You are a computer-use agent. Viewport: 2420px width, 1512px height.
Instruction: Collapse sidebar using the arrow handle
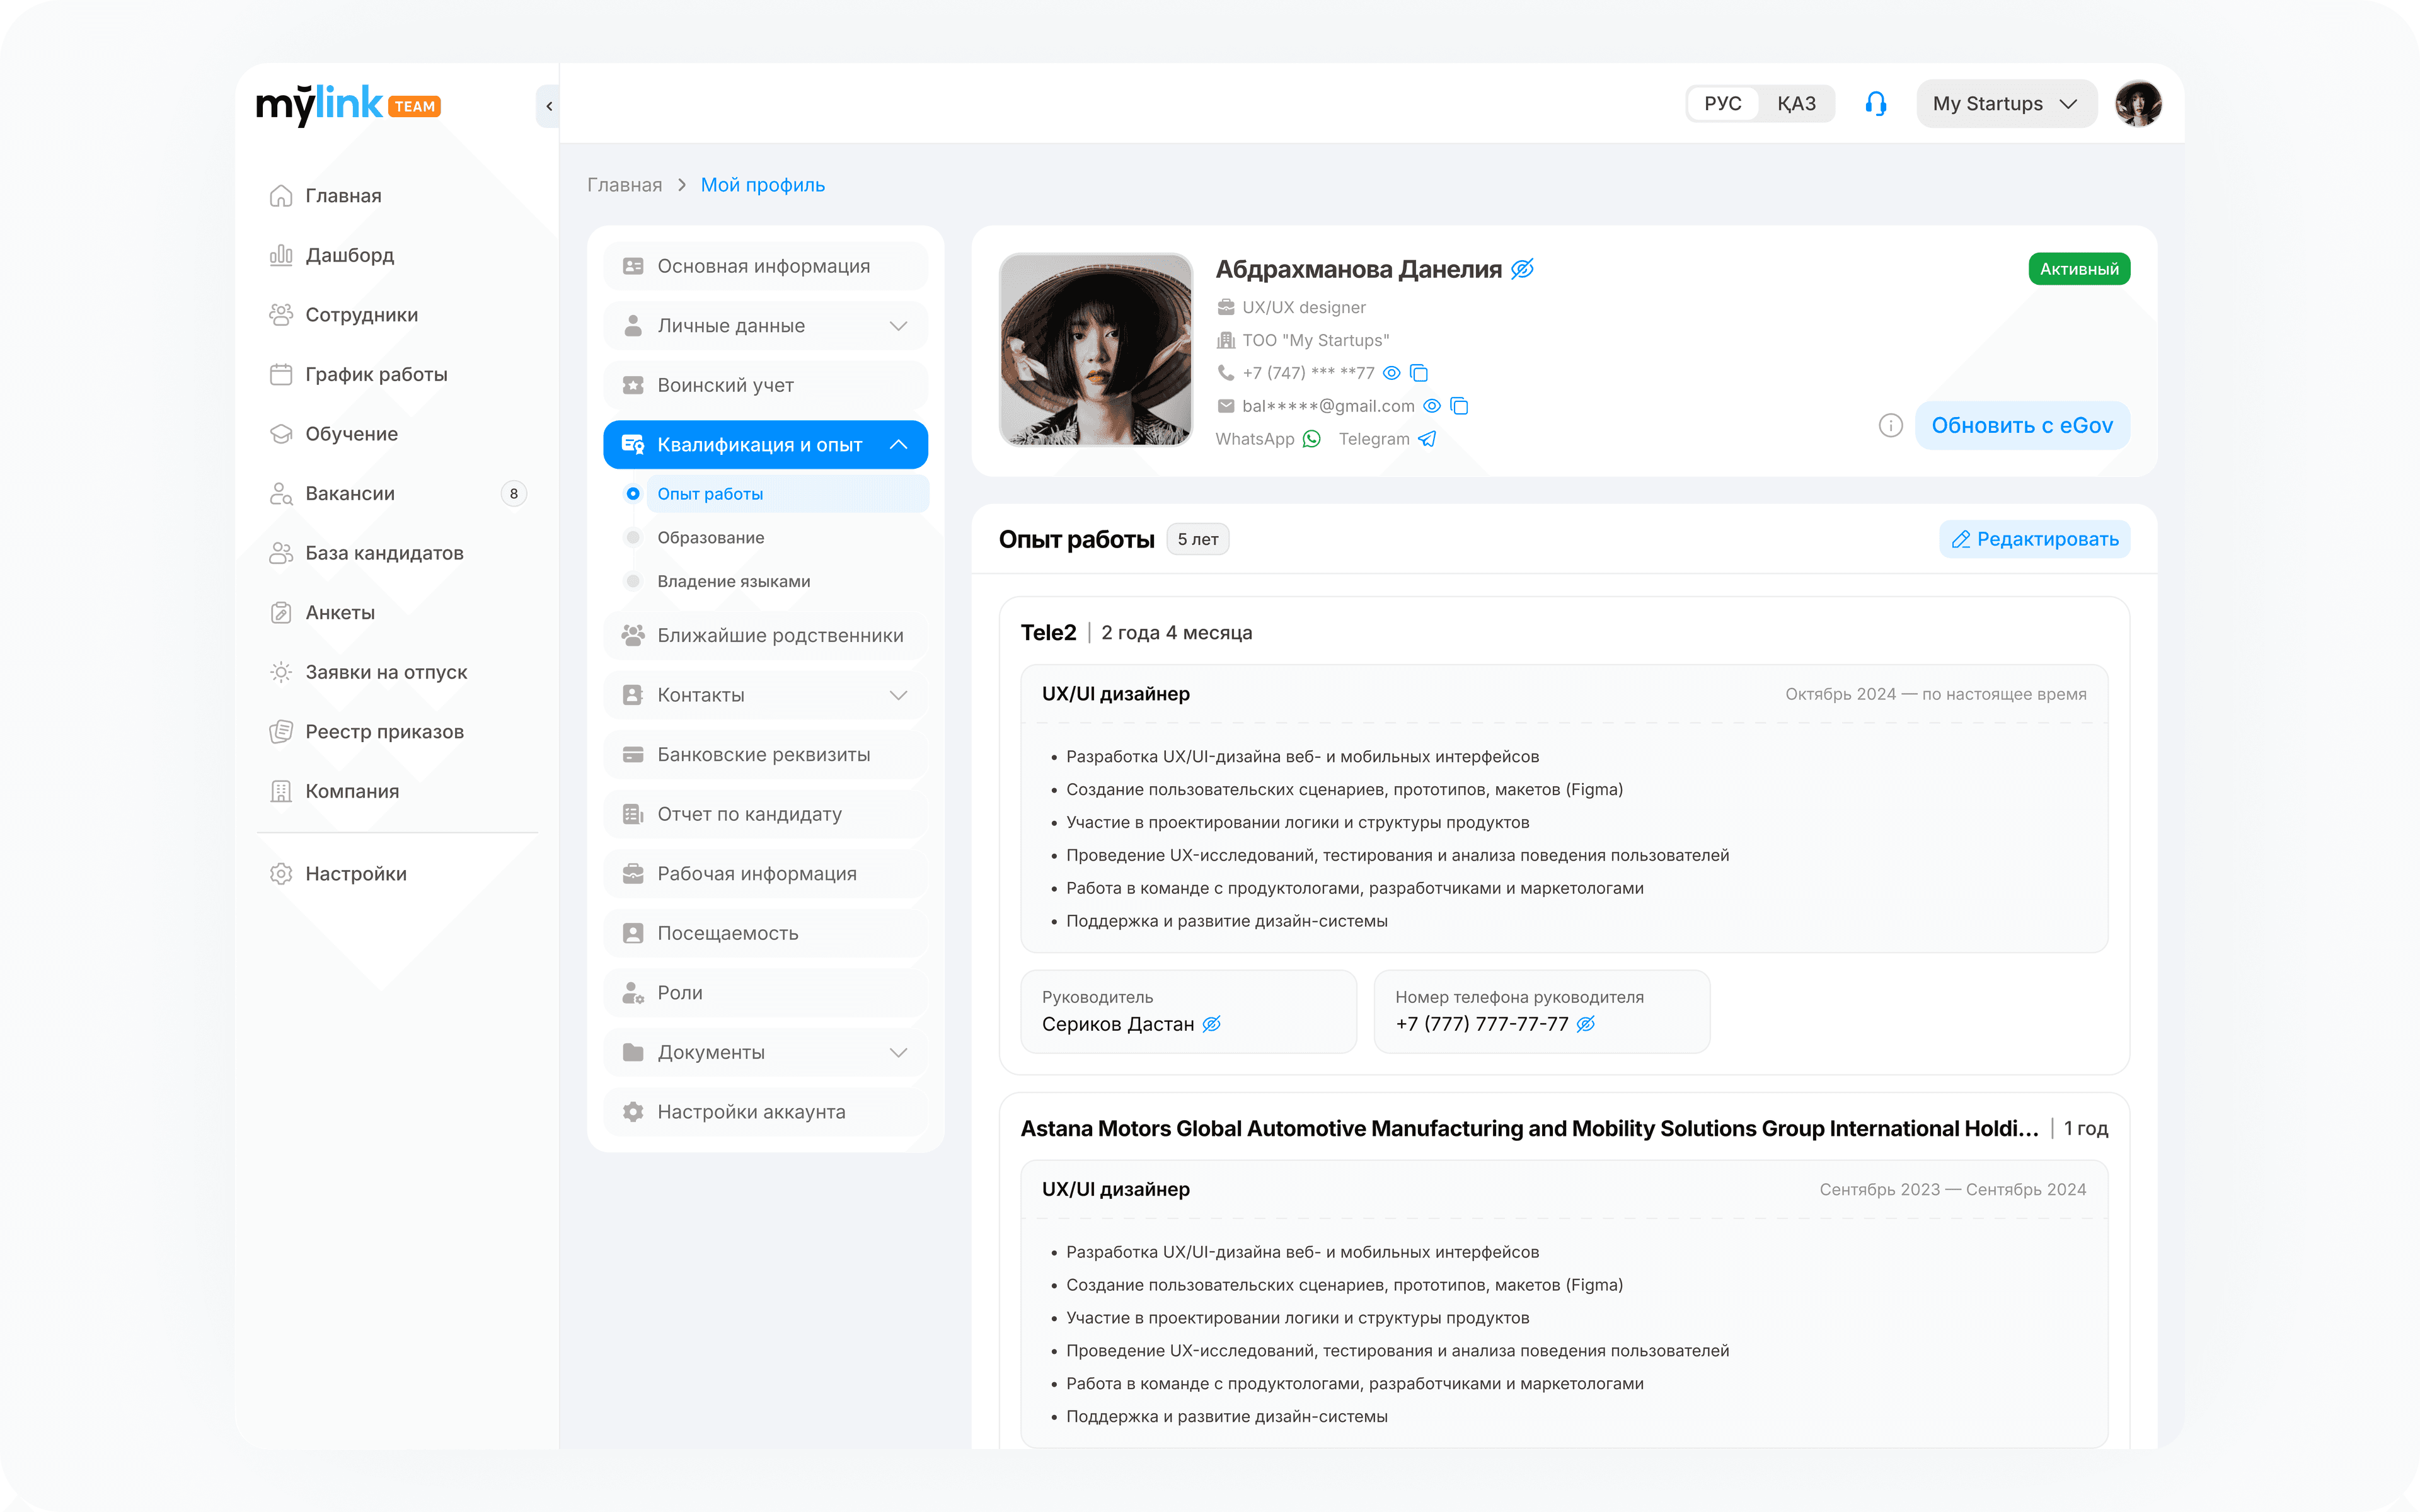coord(548,106)
